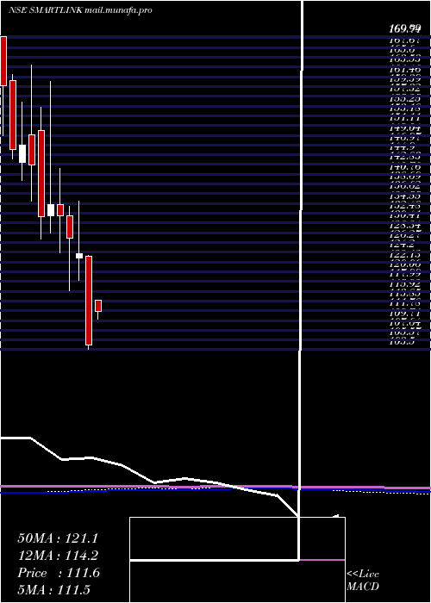Click the top price label near 169
This screenshot has width=431, height=603.
tap(404, 28)
